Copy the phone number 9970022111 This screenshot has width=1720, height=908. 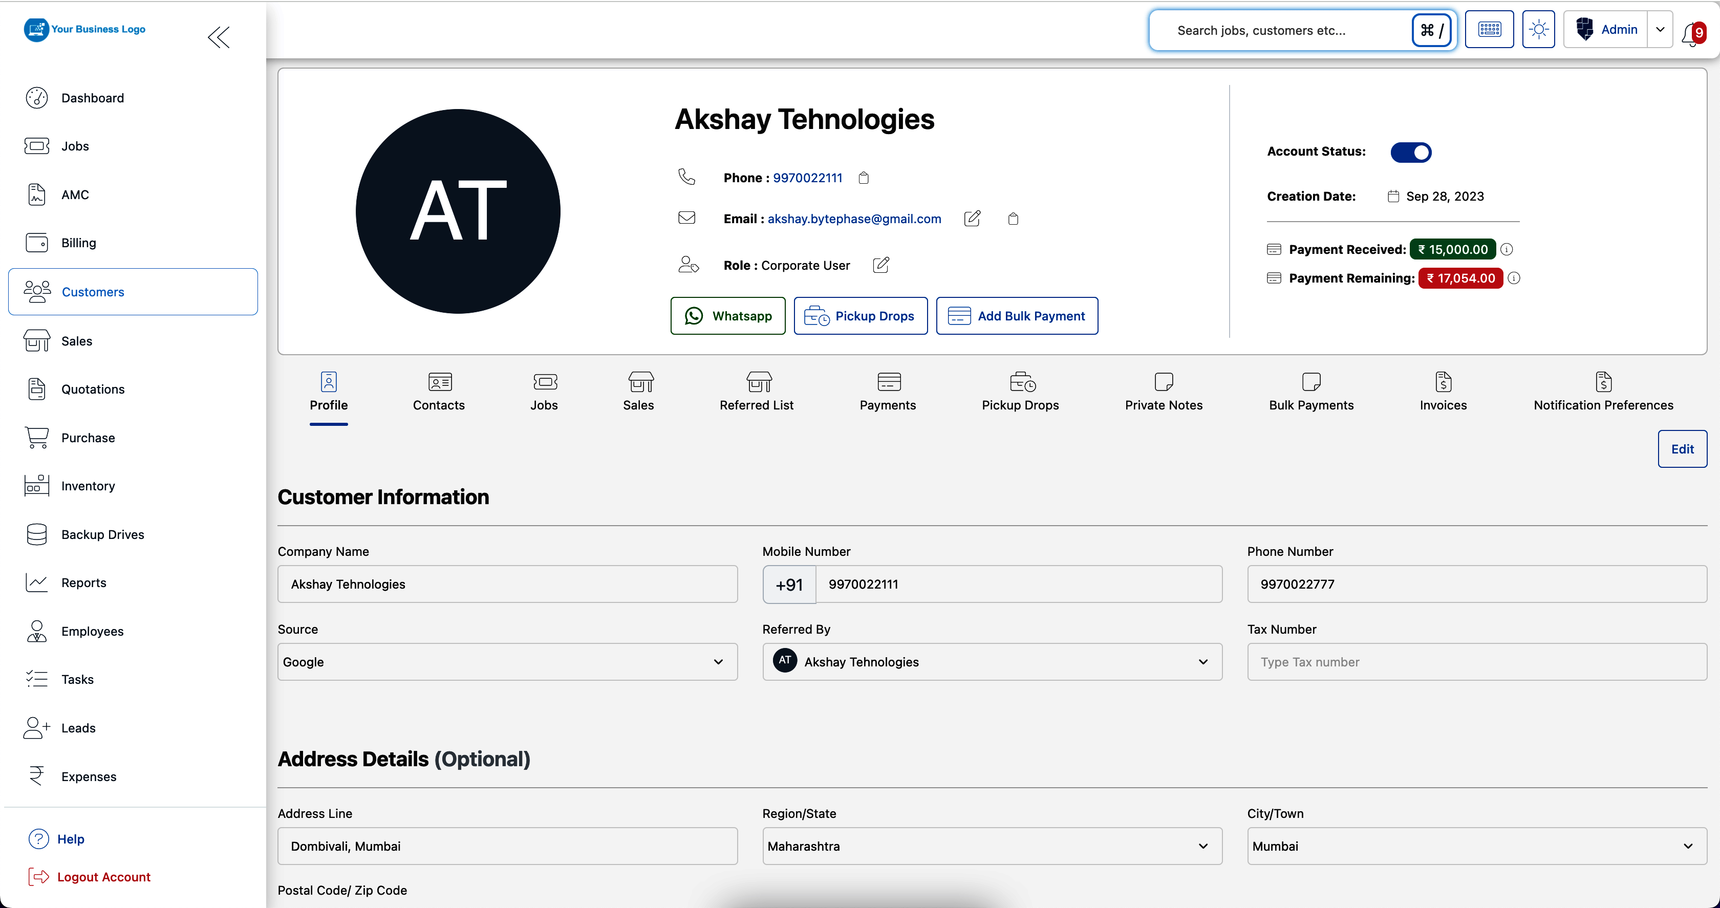864,178
